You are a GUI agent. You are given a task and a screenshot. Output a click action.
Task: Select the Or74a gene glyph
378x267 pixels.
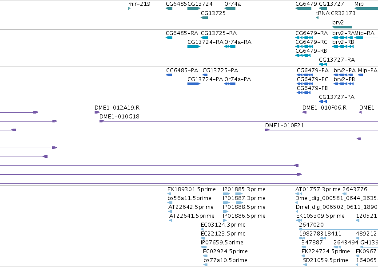(230, 8)
